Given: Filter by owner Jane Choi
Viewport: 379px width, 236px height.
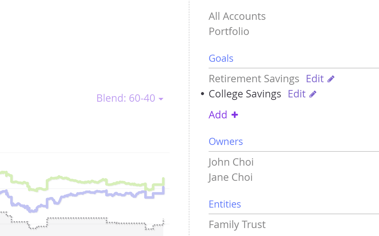Looking at the screenshot, I should pyautogui.click(x=230, y=177).
